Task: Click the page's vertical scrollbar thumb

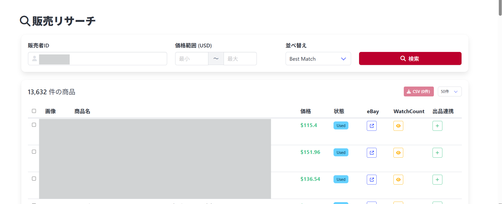Action: pos(500,8)
